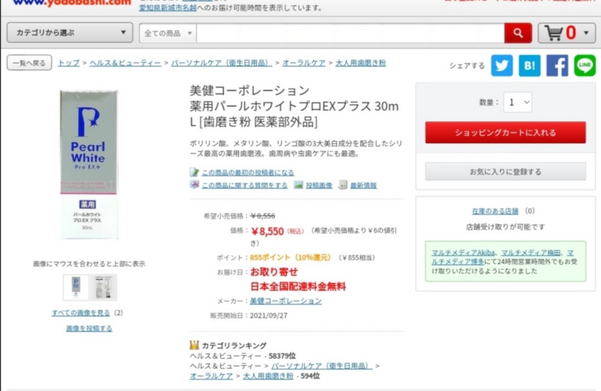Share via the Hatena B! bookmark icon
Screen dimensions: 601x391
tap(529, 66)
